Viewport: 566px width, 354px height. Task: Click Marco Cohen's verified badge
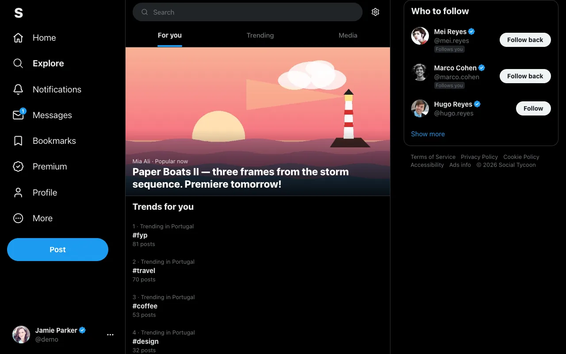point(482,68)
